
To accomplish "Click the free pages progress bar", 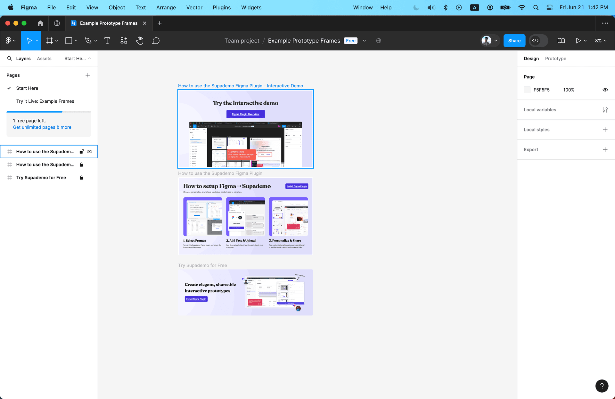I will [x=49, y=112].
